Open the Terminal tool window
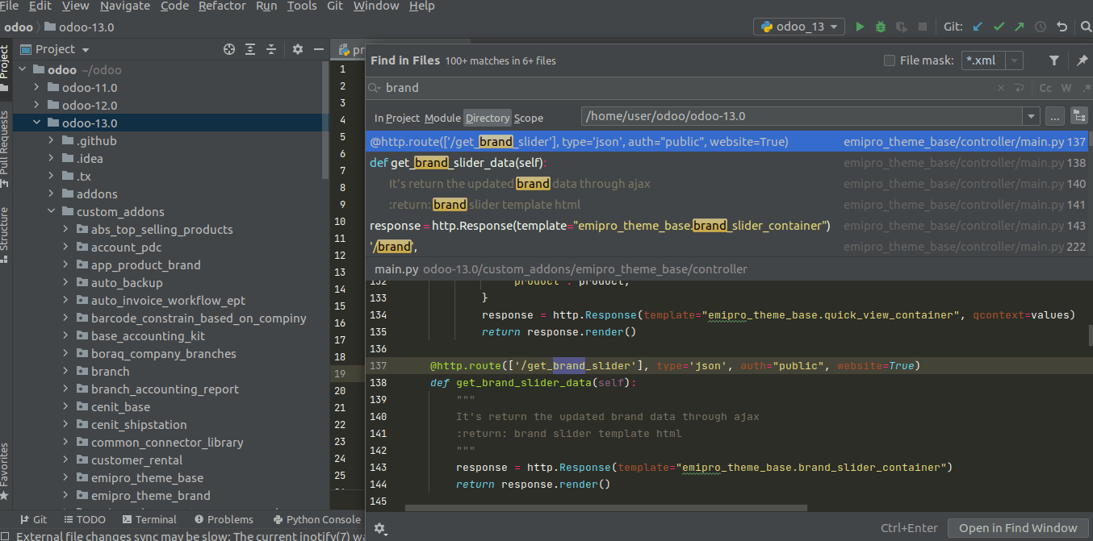 (149, 520)
